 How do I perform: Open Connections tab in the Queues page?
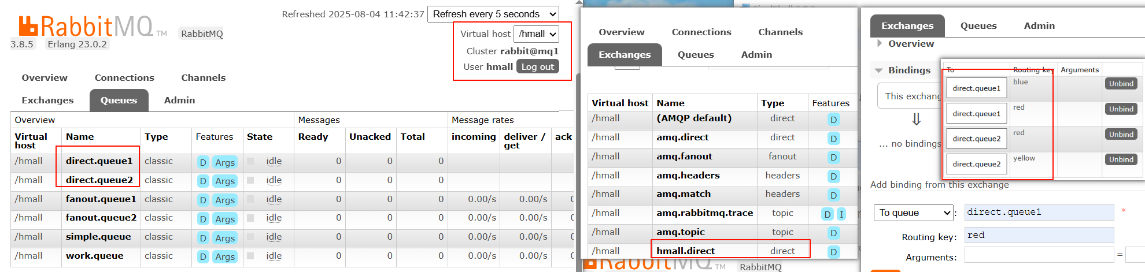[x=124, y=77]
